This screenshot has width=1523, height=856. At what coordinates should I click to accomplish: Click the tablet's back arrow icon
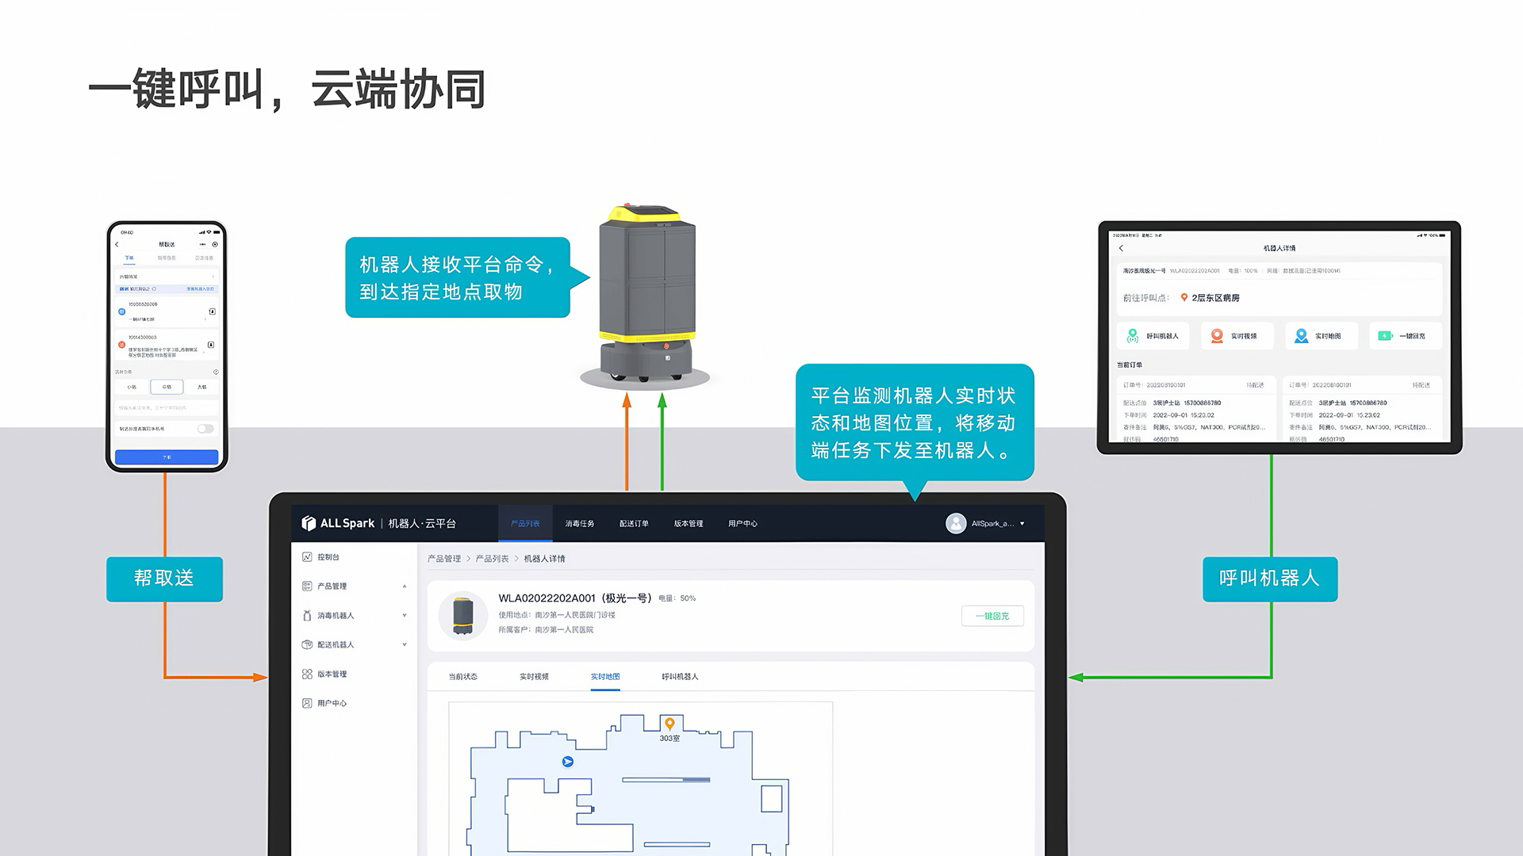pyautogui.click(x=1121, y=248)
